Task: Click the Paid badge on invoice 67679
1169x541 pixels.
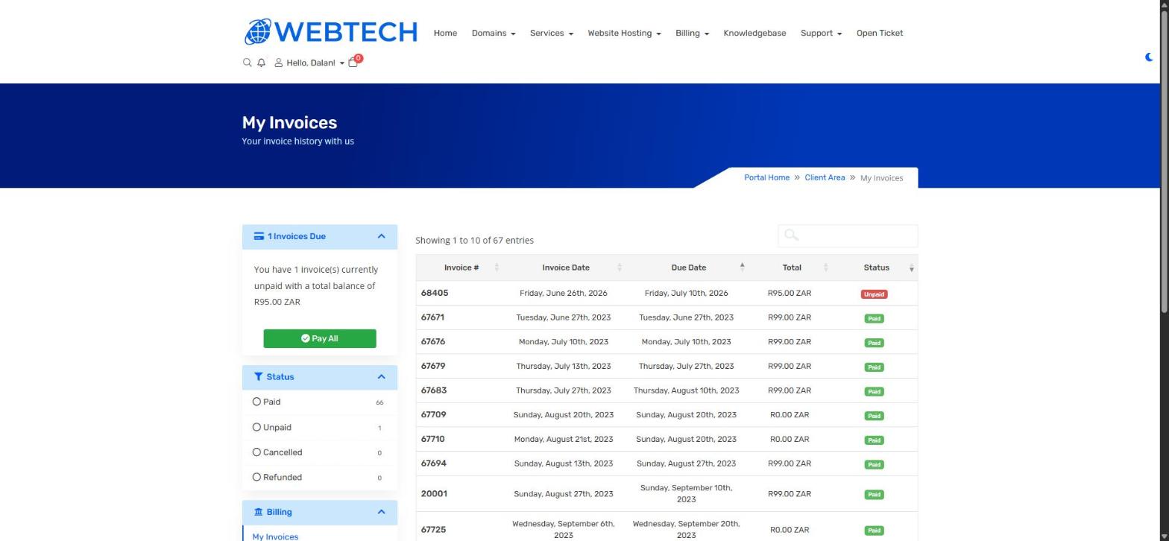Action: (x=874, y=367)
